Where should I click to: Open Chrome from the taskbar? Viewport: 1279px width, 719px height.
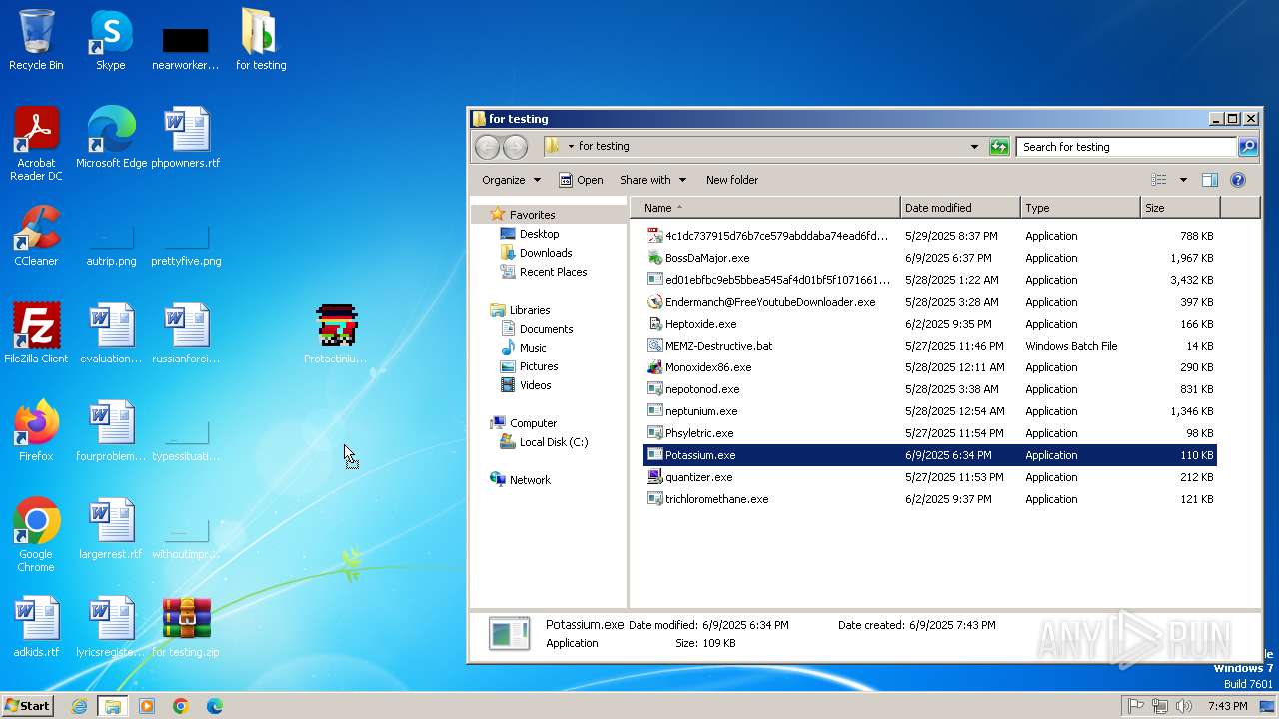[x=181, y=706]
